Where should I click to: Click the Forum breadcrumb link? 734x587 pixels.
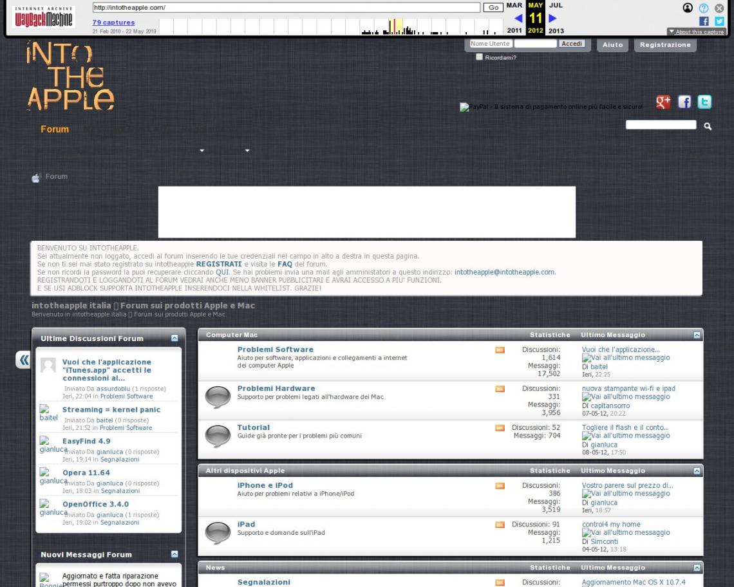click(x=57, y=176)
